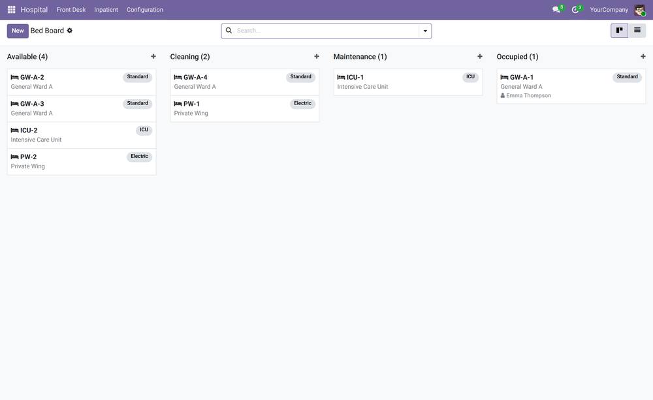The width and height of the screenshot is (653, 400).
Task: Click the Bed Board breadcrumb title
Action: coord(47,31)
